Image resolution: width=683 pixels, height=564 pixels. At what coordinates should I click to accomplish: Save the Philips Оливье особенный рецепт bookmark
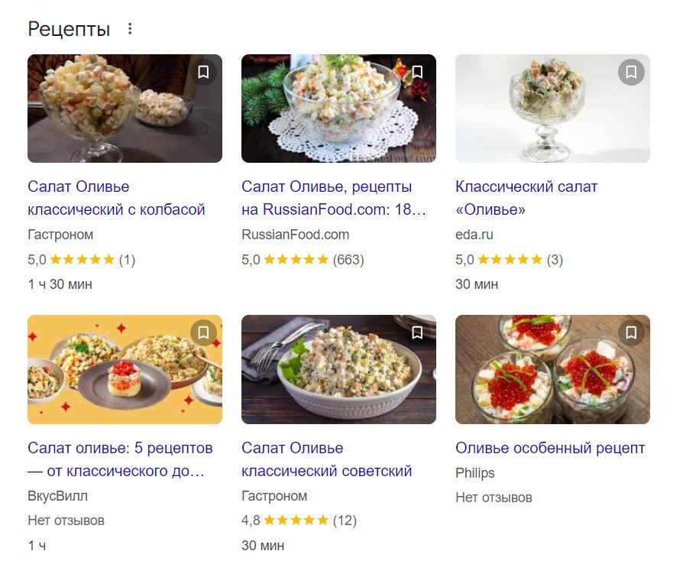coord(631,332)
